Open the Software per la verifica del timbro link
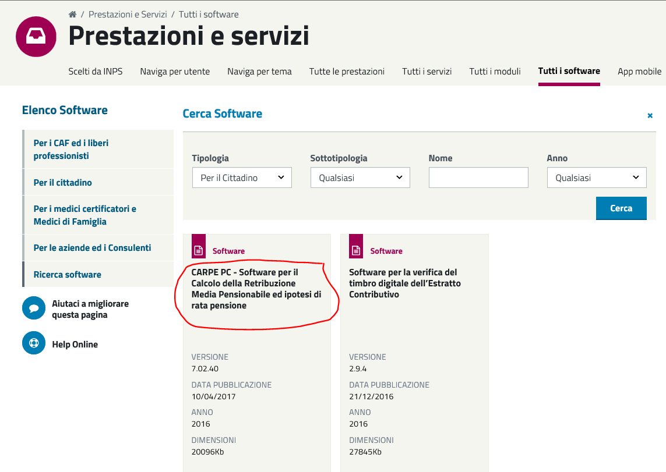 tap(404, 283)
